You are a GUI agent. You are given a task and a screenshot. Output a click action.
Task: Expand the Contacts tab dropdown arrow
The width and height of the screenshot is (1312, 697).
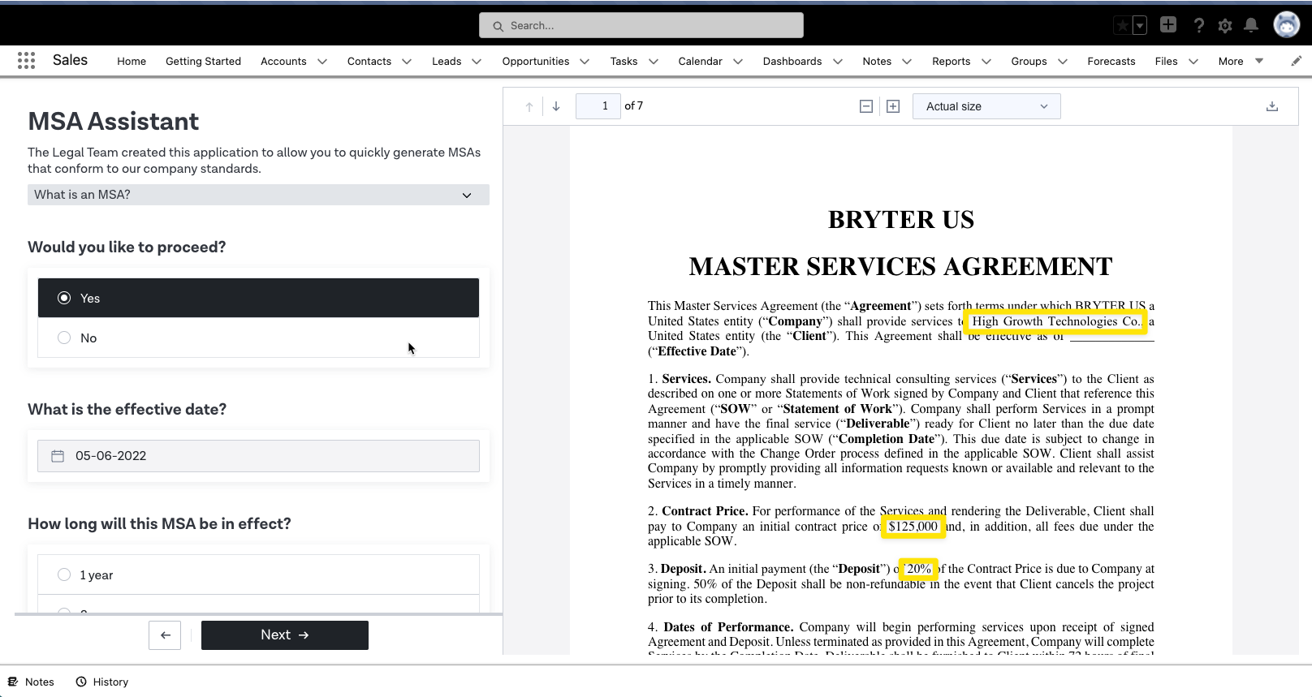tap(407, 62)
